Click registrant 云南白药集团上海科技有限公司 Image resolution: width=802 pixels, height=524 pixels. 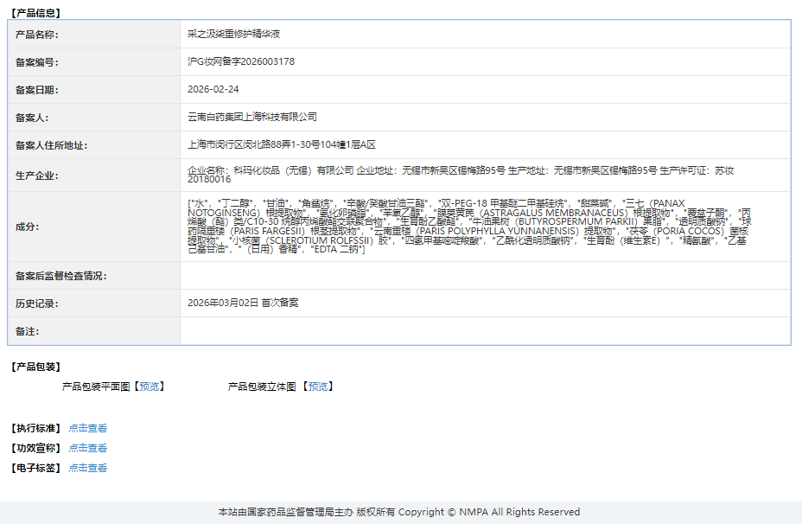(x=252, y=117)
